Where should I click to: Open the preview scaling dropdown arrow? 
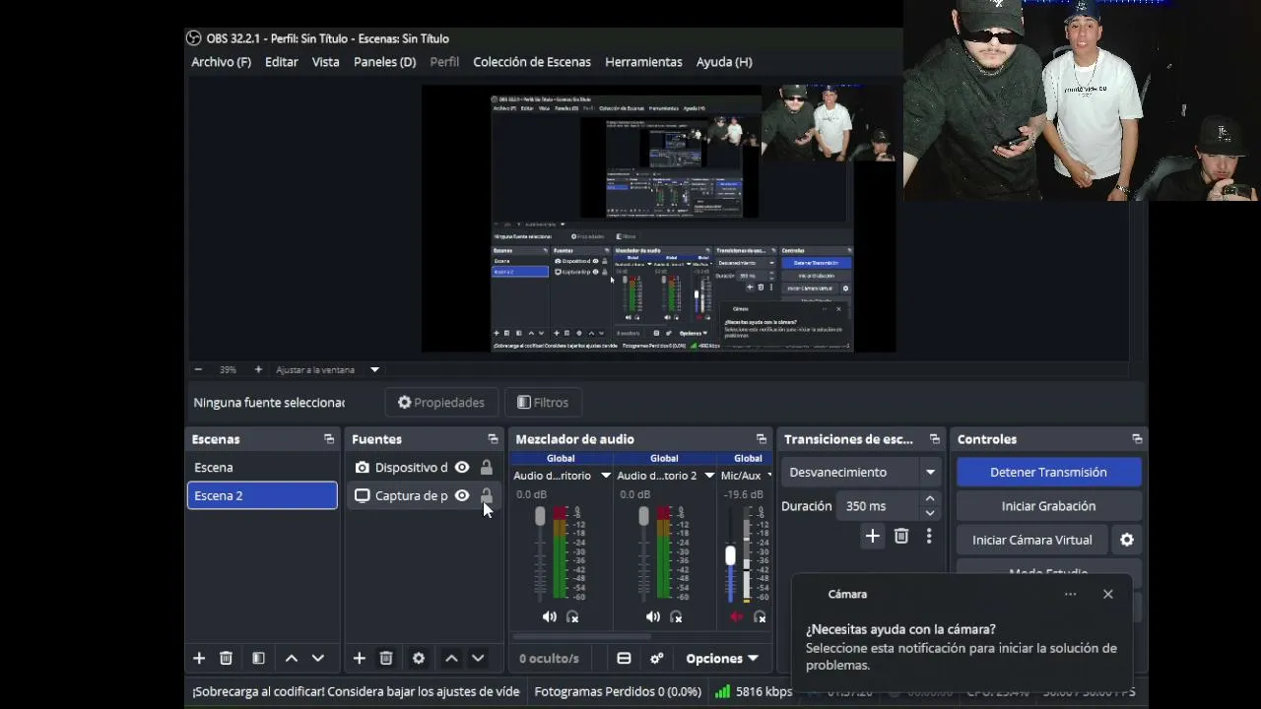click(374, 369)
